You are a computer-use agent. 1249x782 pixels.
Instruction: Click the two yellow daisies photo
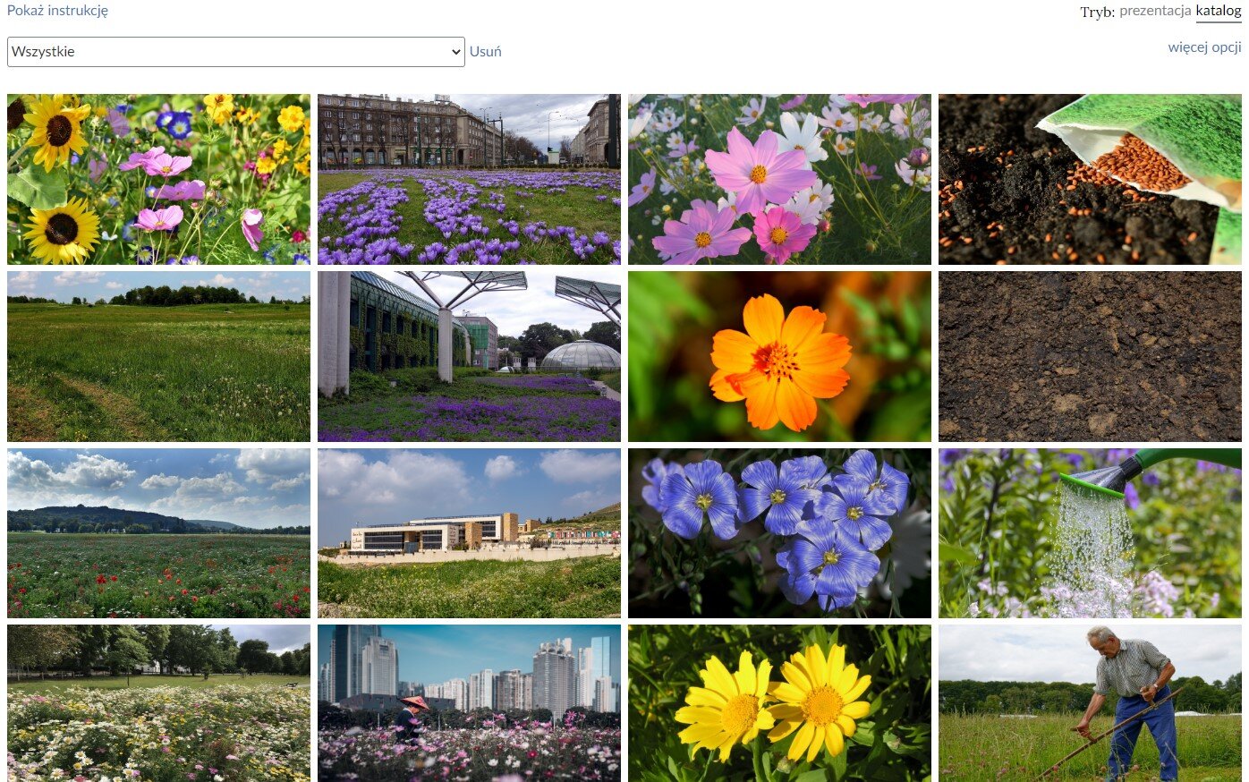tap(779, 703)
